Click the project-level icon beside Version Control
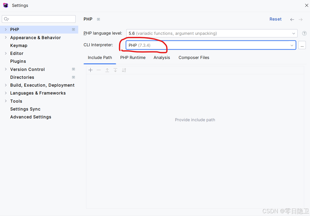 73,69
